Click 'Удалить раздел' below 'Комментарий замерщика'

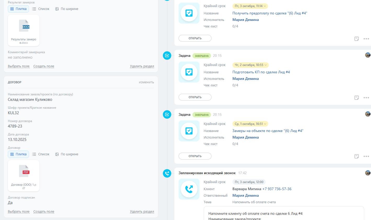[x=142, y=66]
